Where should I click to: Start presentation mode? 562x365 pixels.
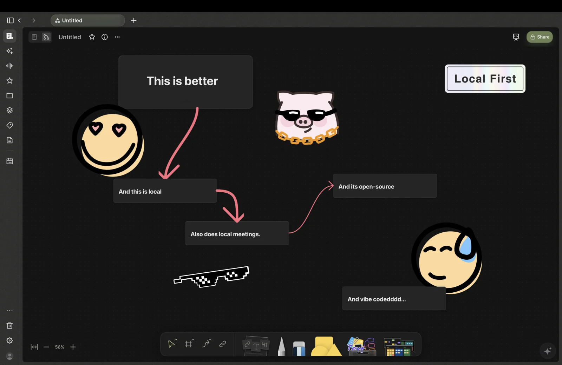(x=516, y=37)
